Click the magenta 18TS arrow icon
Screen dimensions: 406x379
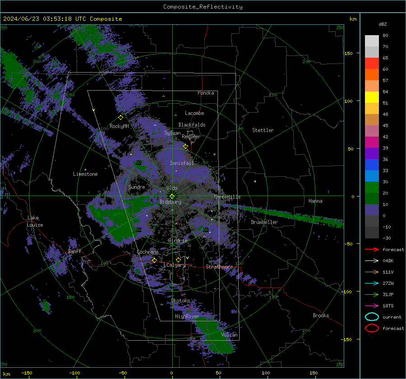372,306
